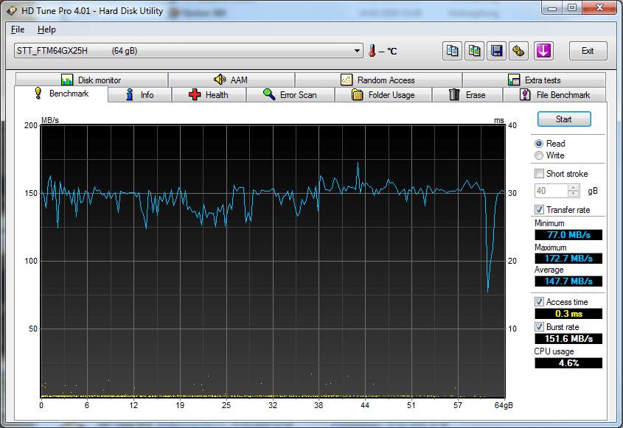This screenshot has width=623, height=428.
Task: Click the Erase tab's trash can icon
Action: pyautogui.click(x=454, y=94)
